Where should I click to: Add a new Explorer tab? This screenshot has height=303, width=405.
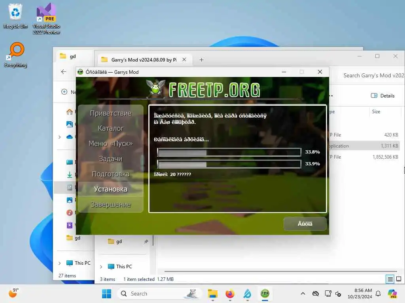pos(201,60)
